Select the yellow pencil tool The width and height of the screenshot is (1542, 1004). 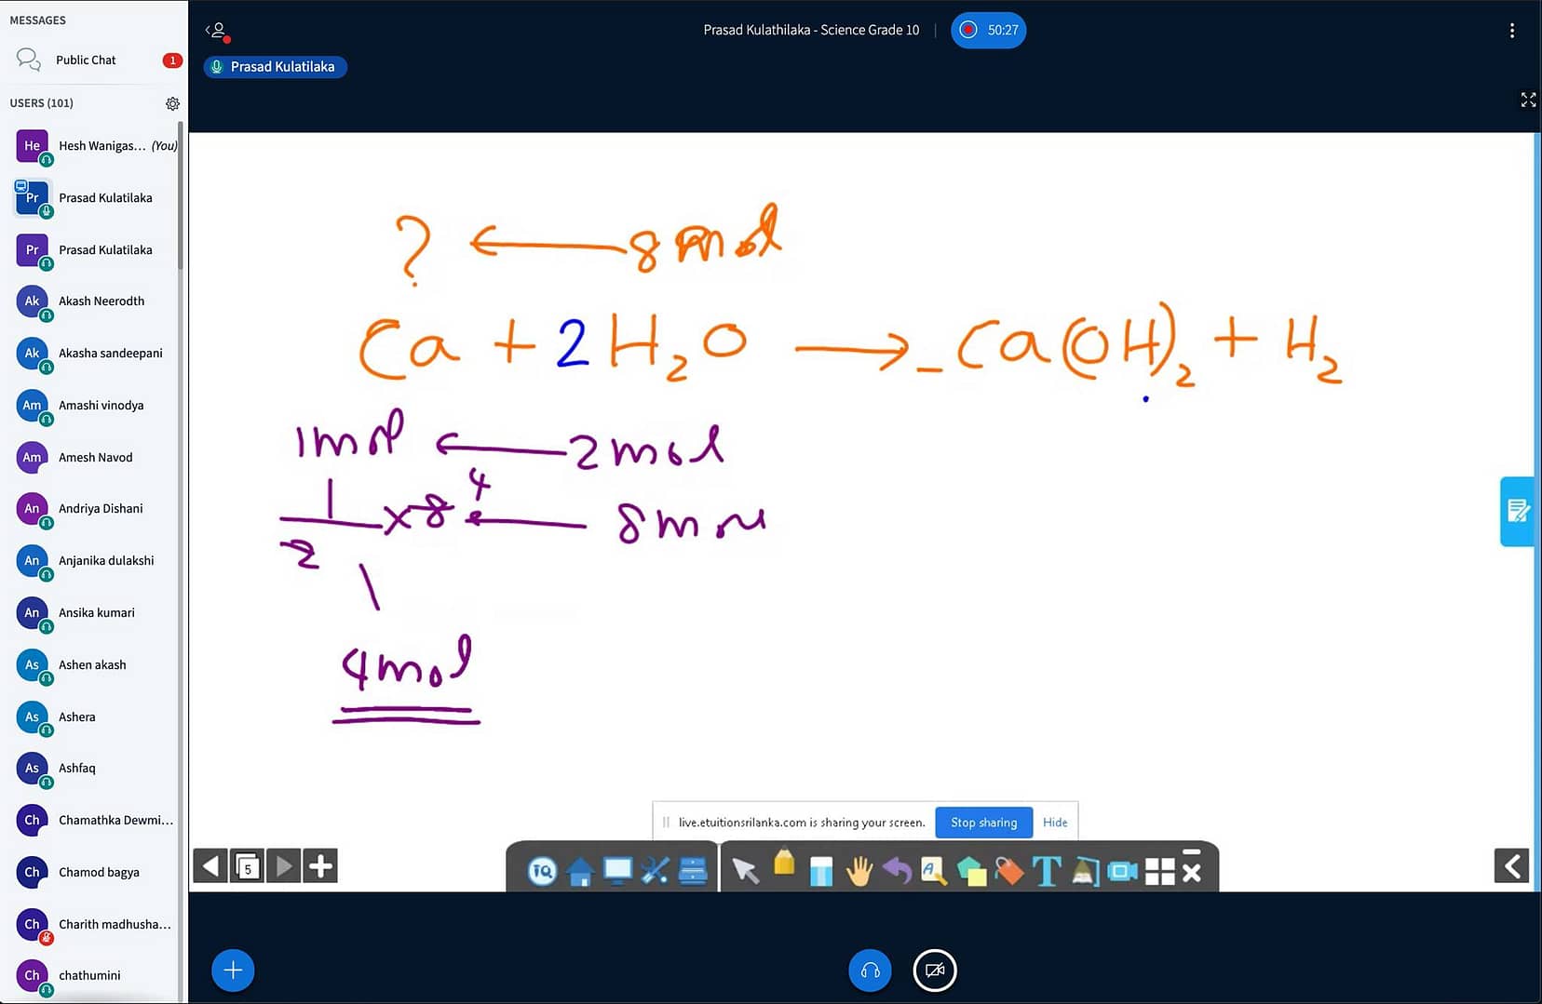pos(784,863)
